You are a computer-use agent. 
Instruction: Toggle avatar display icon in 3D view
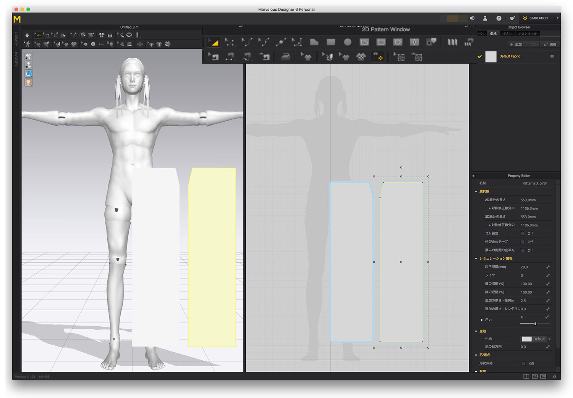coord(29,65)
